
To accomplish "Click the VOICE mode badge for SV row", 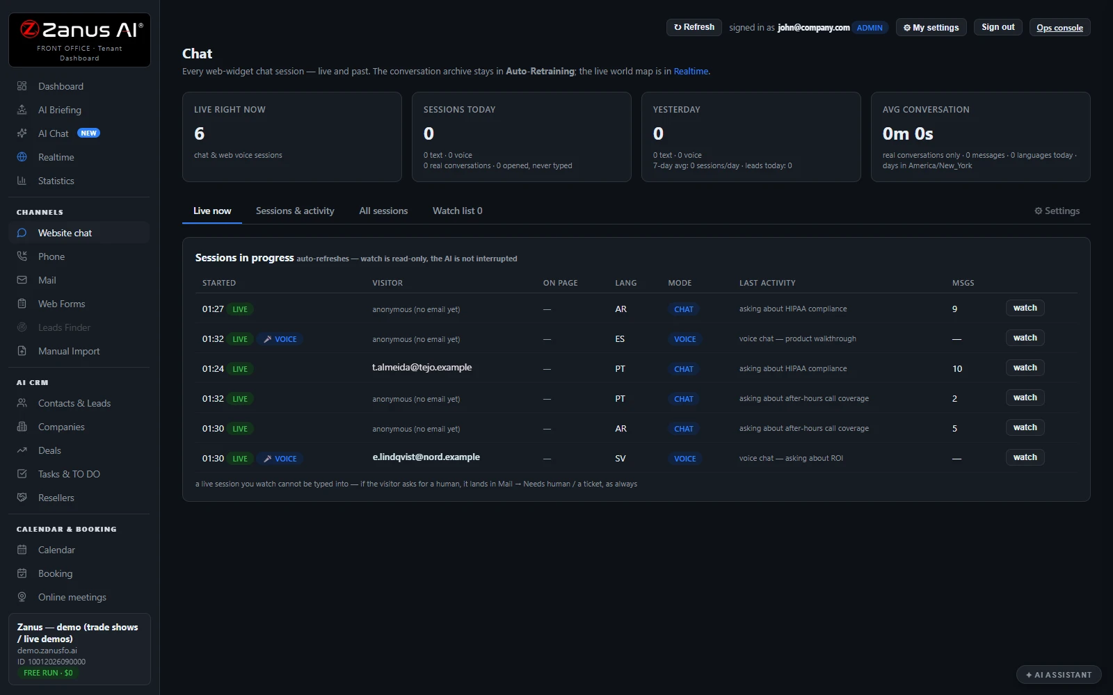I will [684, 459].
